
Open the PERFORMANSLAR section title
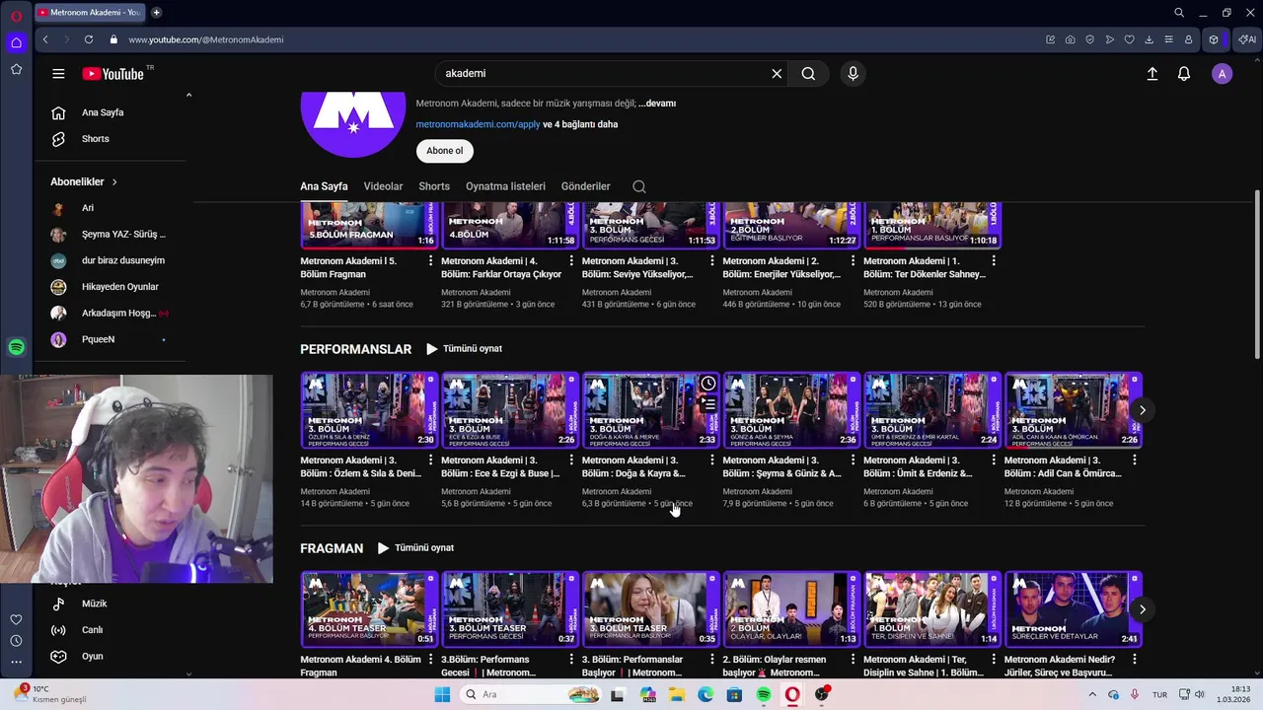click(x=355, y=349)
